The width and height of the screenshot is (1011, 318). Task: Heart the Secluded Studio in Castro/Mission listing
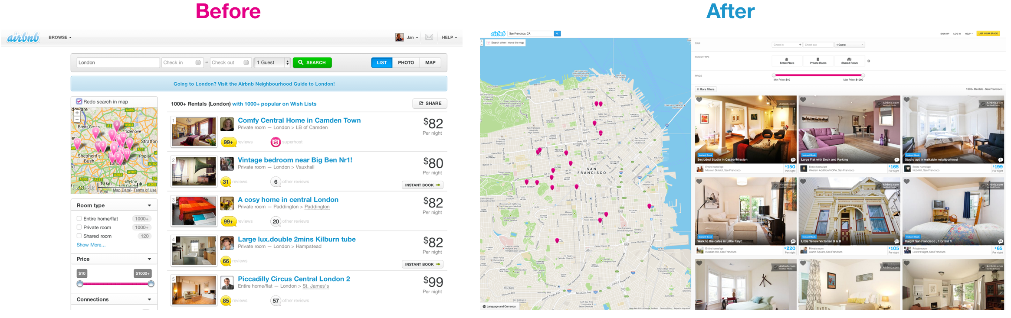699,100
